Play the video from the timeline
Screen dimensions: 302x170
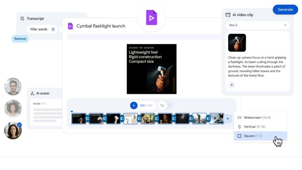pyautogui.click(x=134, y=106)
